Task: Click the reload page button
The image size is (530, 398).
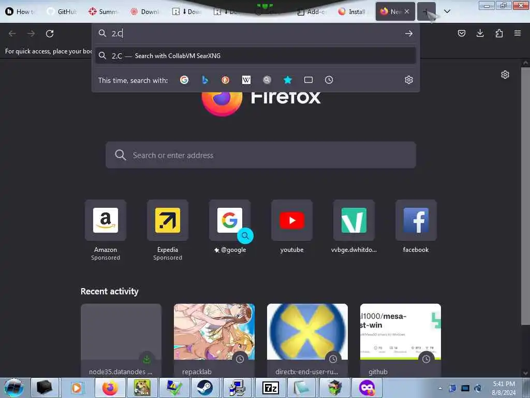Action: (x=50, y=34)
